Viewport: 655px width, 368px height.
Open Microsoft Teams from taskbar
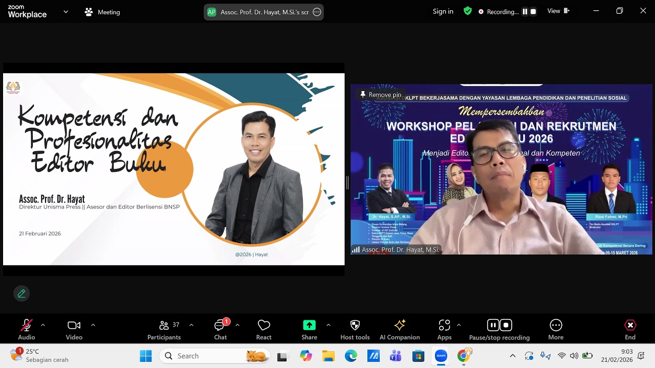(x=396, y=356)
